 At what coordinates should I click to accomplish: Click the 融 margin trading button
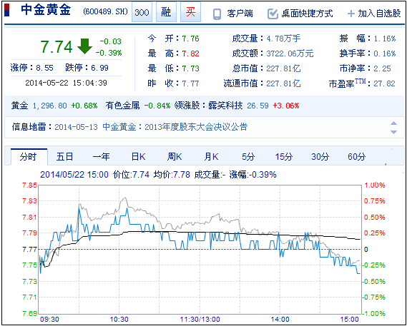pos(166,12)
